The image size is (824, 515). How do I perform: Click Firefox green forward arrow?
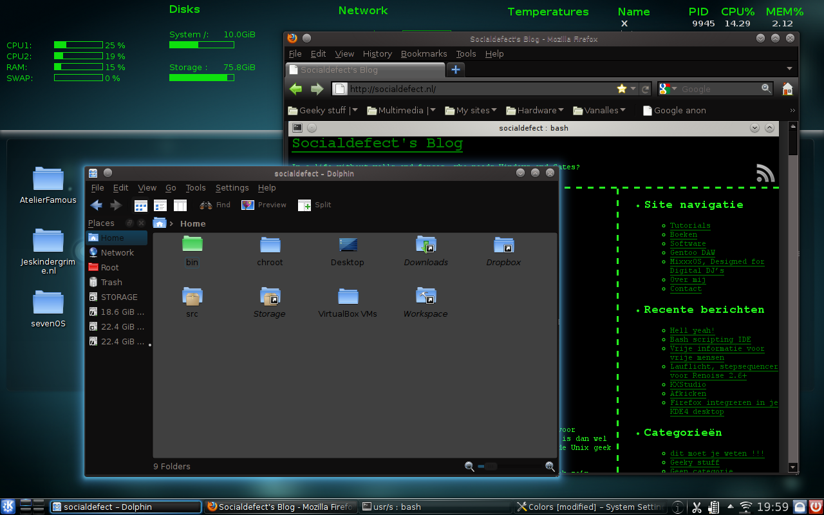click(x=317, y=89)
